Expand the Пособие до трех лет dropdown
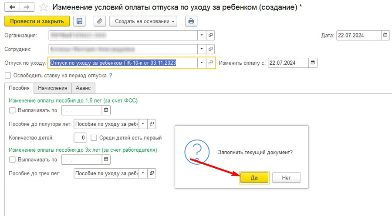This screenshot has height=216, width=392. [x=143, y=173]
